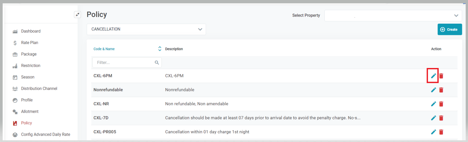This screenshot has width=468, height=142.
Task: Open Rate Plan from the sidebar
Action: 29,43
